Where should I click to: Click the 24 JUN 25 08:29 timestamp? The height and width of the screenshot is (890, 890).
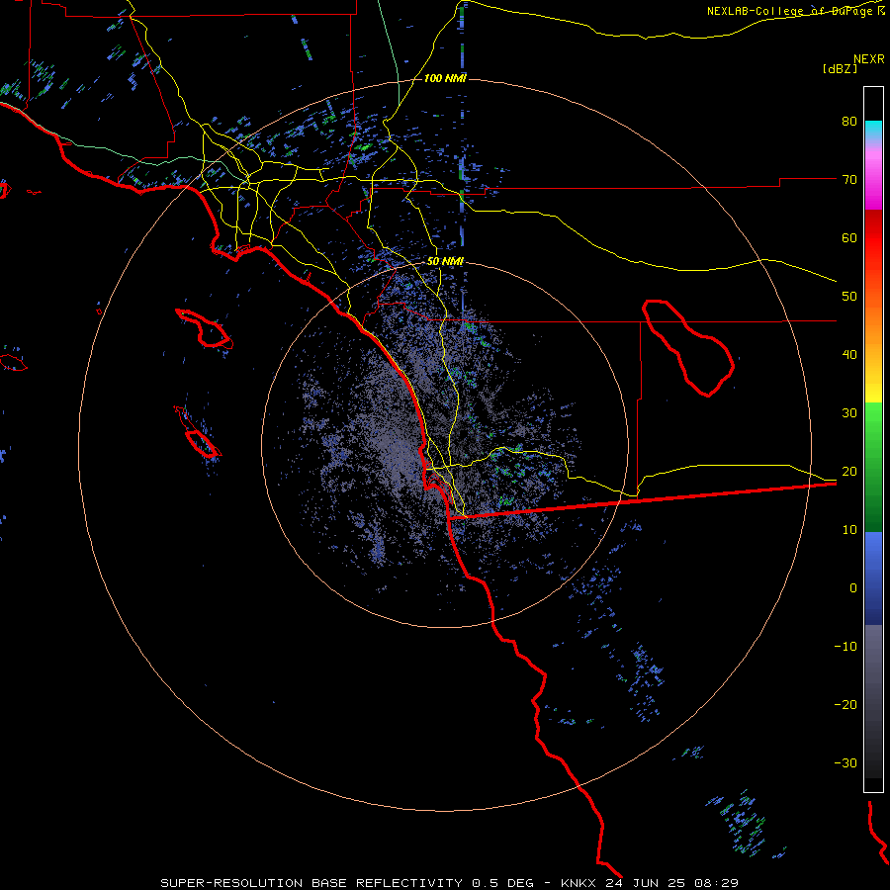click(673, 883)
